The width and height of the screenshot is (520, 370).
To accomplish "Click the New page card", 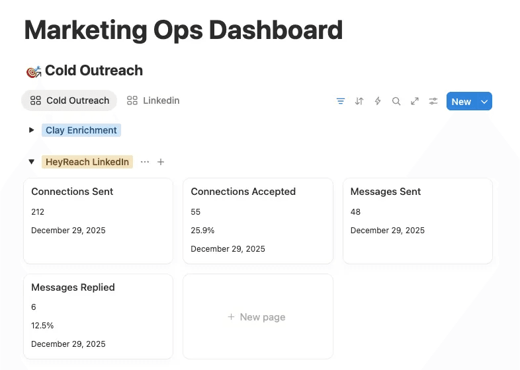I will pyautogui.click(x=257, y=317).
